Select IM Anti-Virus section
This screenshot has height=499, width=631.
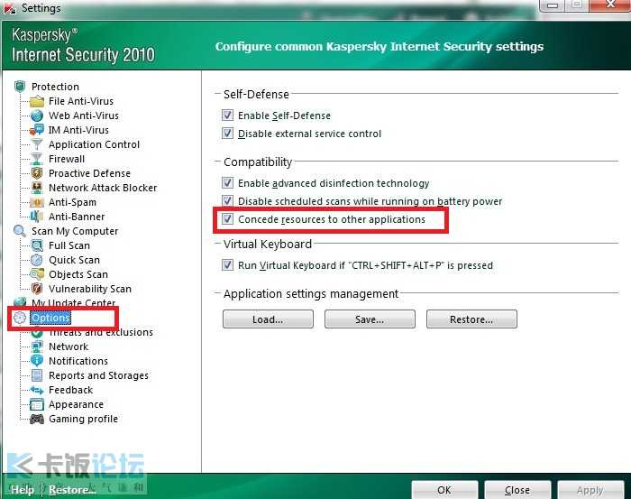coord(78,130)
